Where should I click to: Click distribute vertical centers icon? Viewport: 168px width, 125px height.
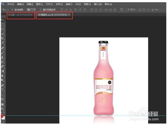96,10
